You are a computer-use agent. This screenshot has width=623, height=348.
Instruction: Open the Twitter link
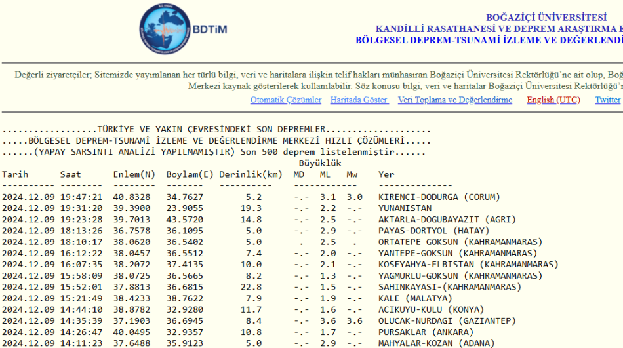click(607, 100)
